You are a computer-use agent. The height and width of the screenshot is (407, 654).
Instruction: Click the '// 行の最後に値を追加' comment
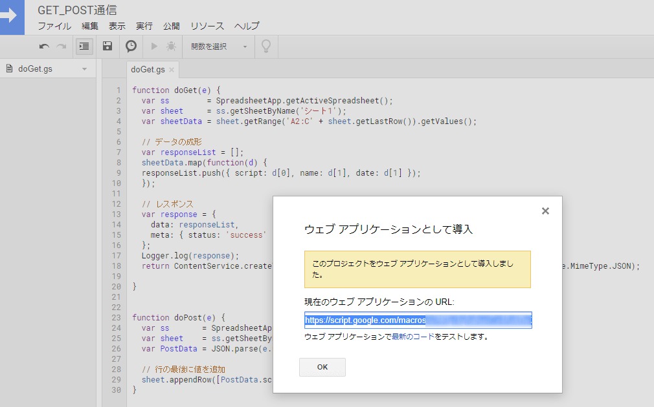(183, 369)
